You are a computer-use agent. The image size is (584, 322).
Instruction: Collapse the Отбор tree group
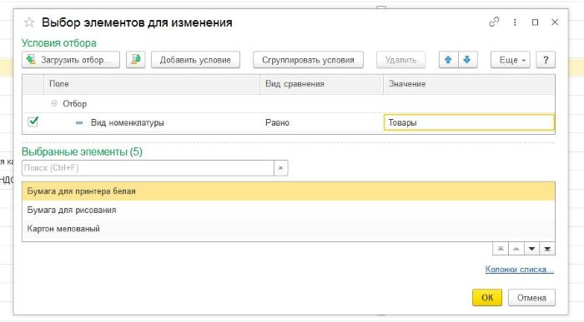coord(54,103)
